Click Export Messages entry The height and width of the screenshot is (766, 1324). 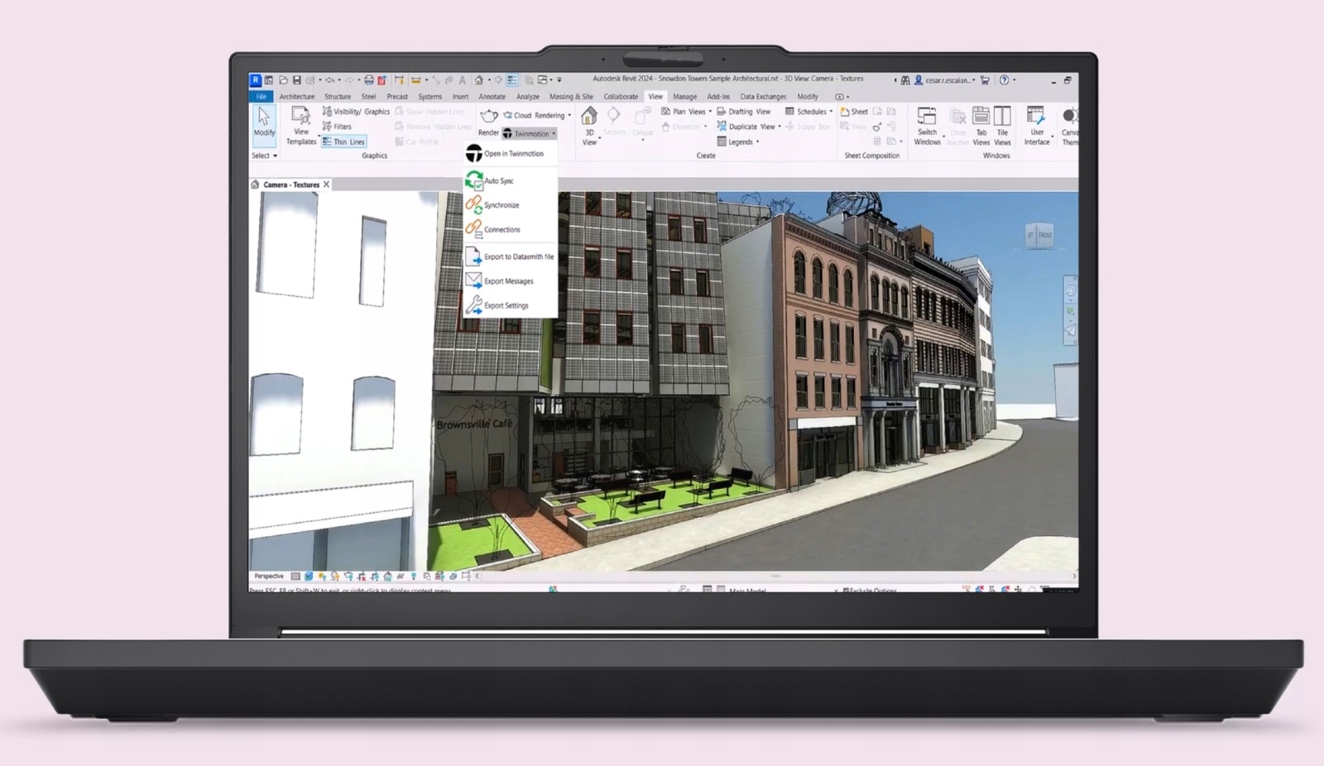tap(510, 281)
